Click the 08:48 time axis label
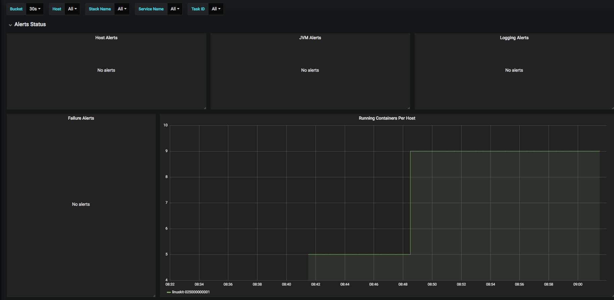 tap(403, 285)
